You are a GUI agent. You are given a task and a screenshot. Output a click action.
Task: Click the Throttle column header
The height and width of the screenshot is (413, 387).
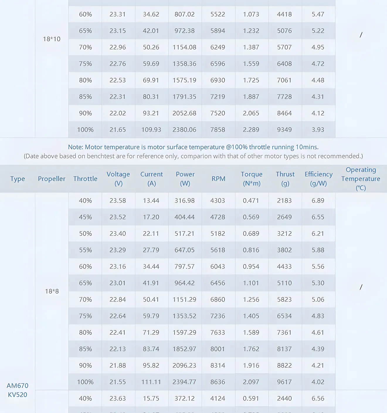(85, 179)
